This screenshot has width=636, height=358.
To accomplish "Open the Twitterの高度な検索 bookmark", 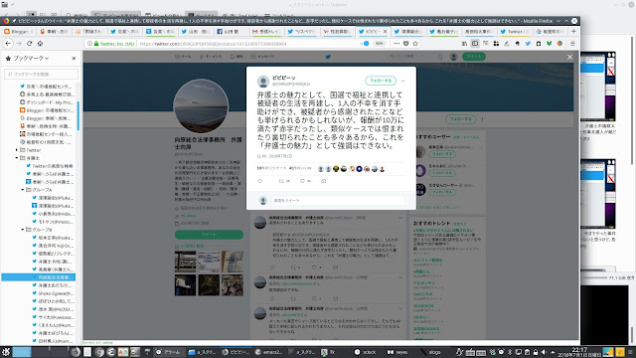I will tap(50, 166).
